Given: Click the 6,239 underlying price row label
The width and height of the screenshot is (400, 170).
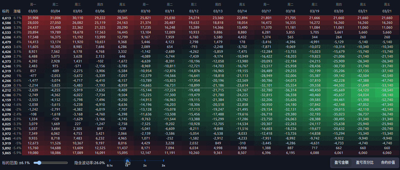Looking at the screenshot, I should point(6,85).
